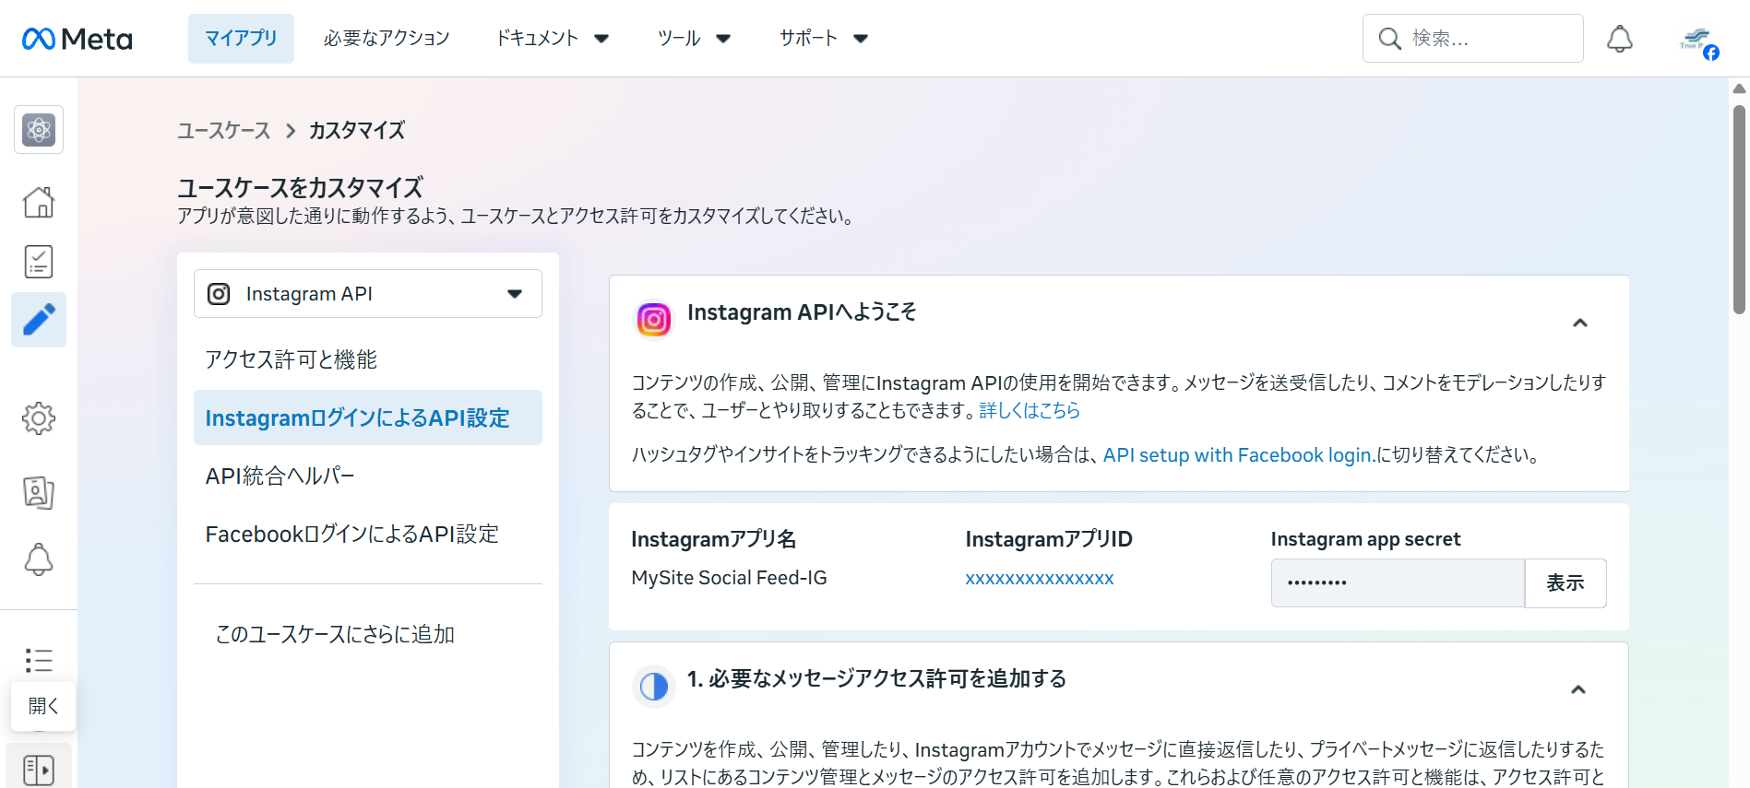This screenshot has width=1750, height=788.
Task: Click the masked app secret field
Action: [1398, 582]
